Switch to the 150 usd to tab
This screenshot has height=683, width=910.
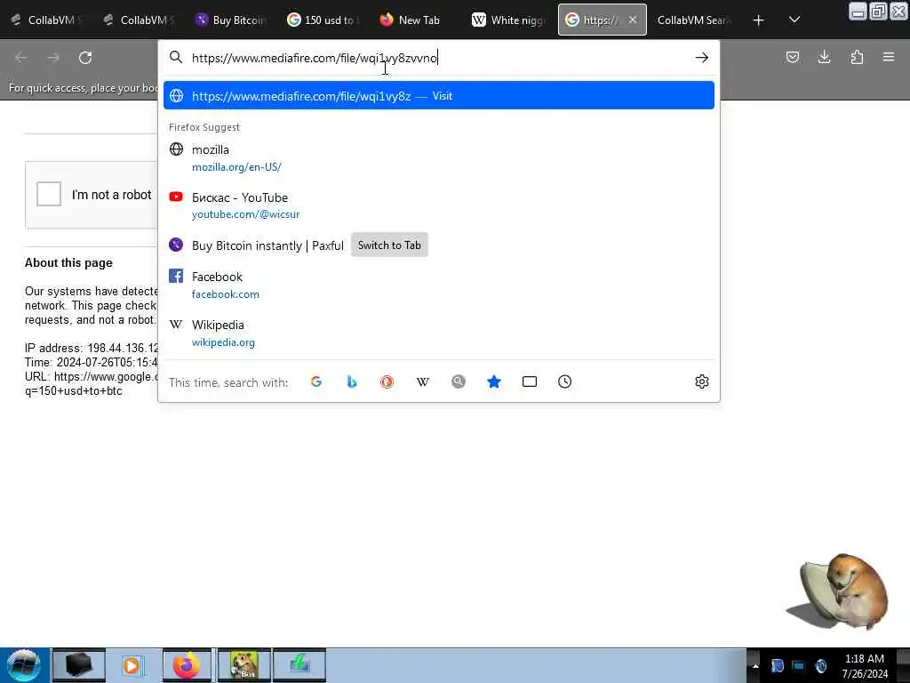323,20
